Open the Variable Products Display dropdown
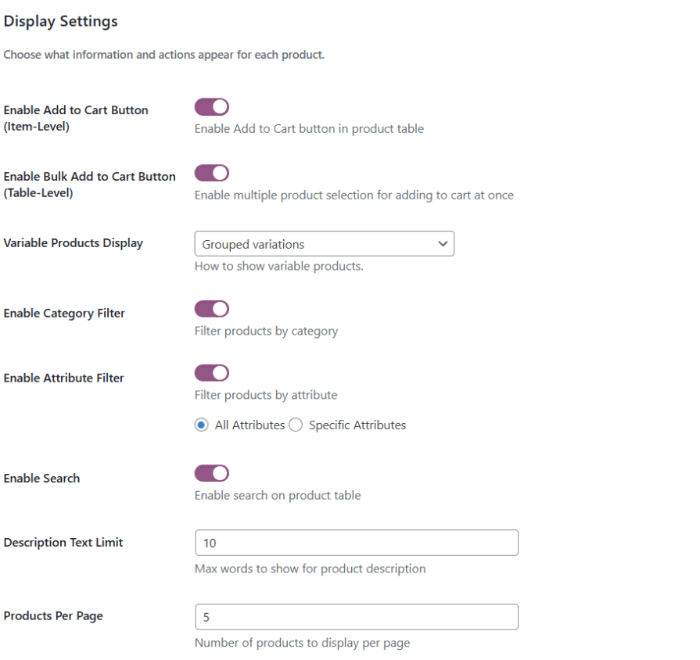This screenshot has height=660, width=700. 324,244
